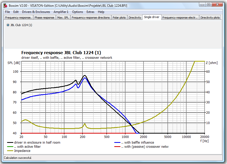Screen dimensions: 227x164
Task: Open the Options menu
Action: pos(78,12)
